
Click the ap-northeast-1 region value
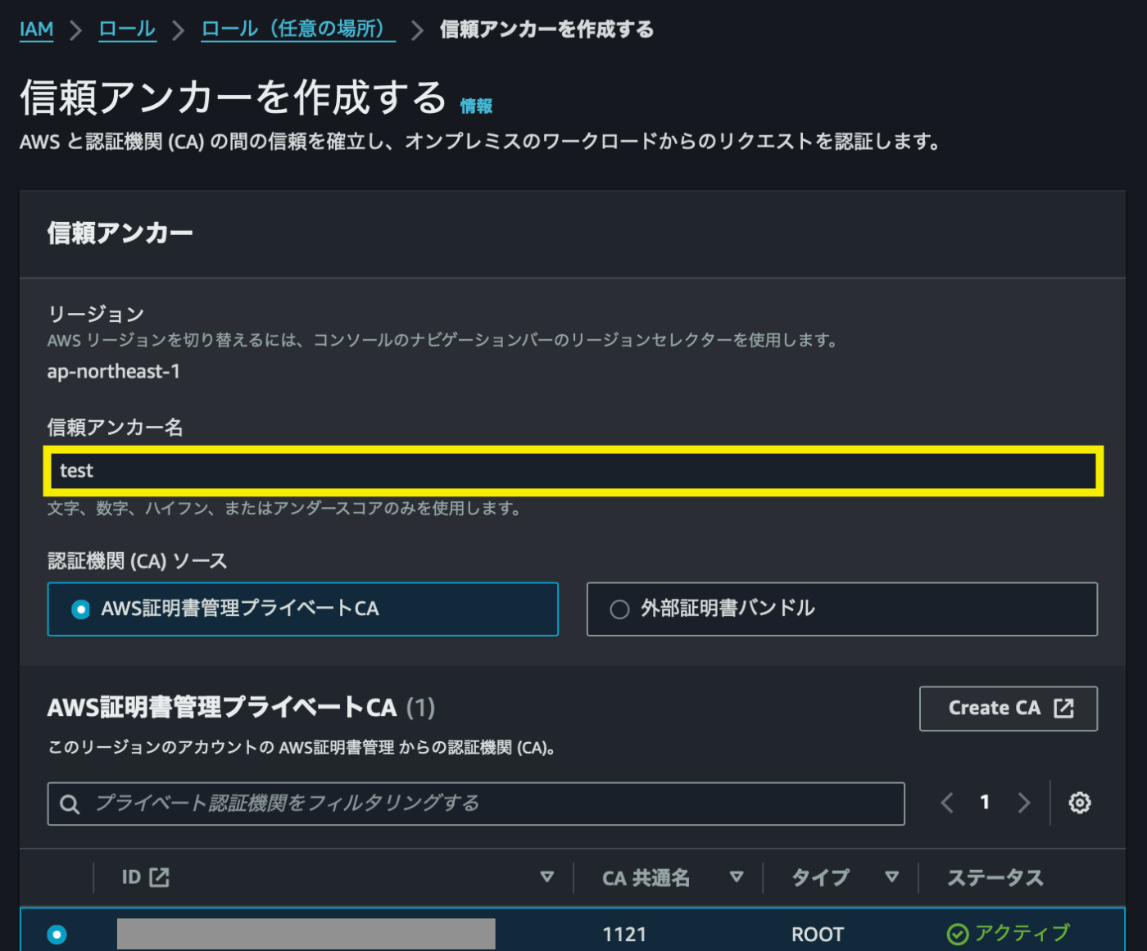114,371
